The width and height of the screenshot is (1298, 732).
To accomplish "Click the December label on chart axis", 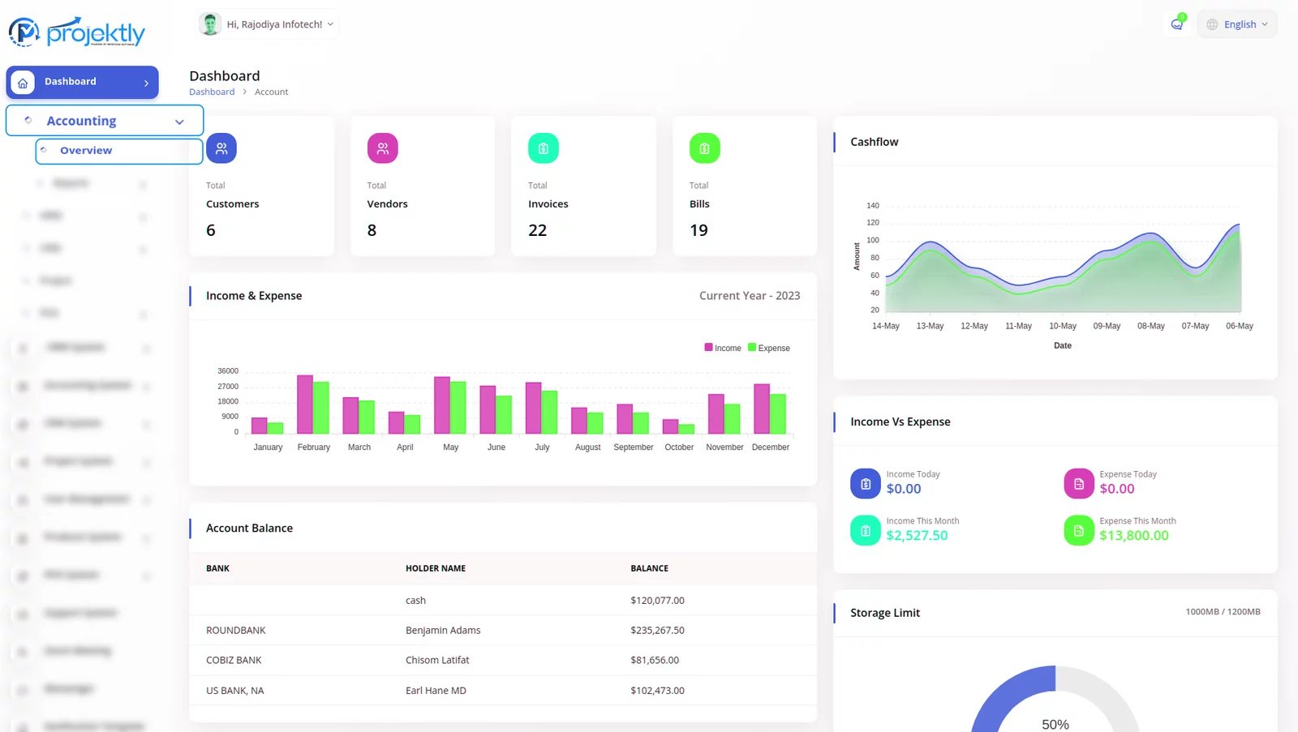I will pos(770,447).
